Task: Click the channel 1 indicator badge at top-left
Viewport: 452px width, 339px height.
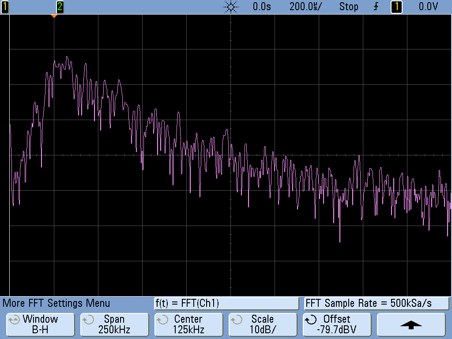Action: click(4, 7)
